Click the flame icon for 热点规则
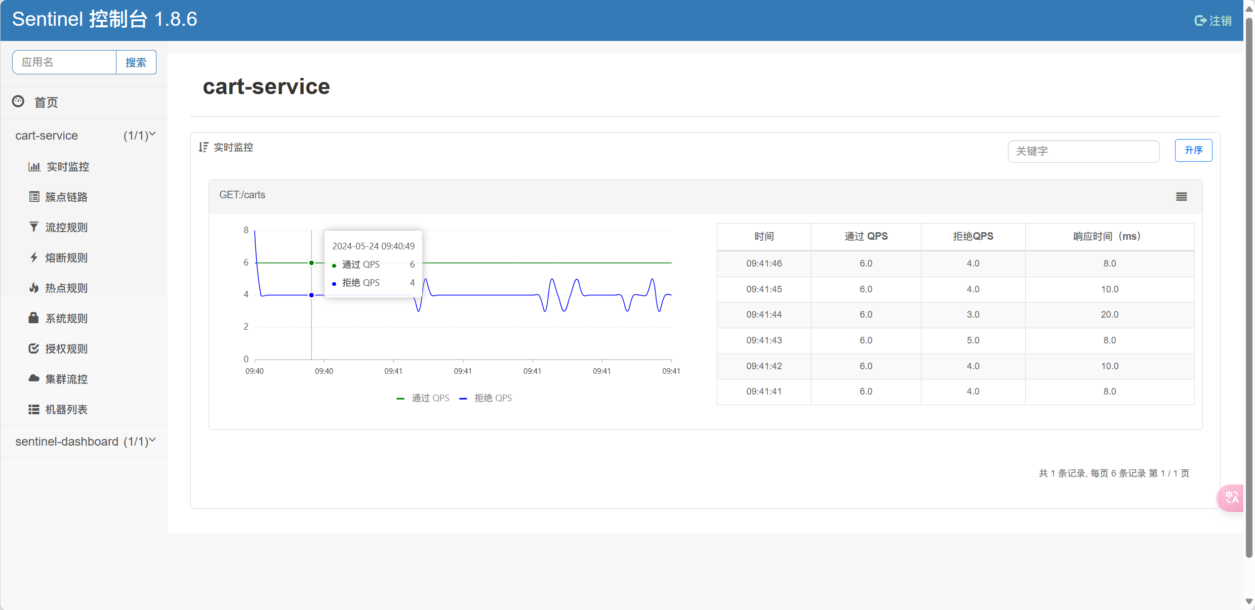Screen dimensions: 1255x610 coord(34,288)
